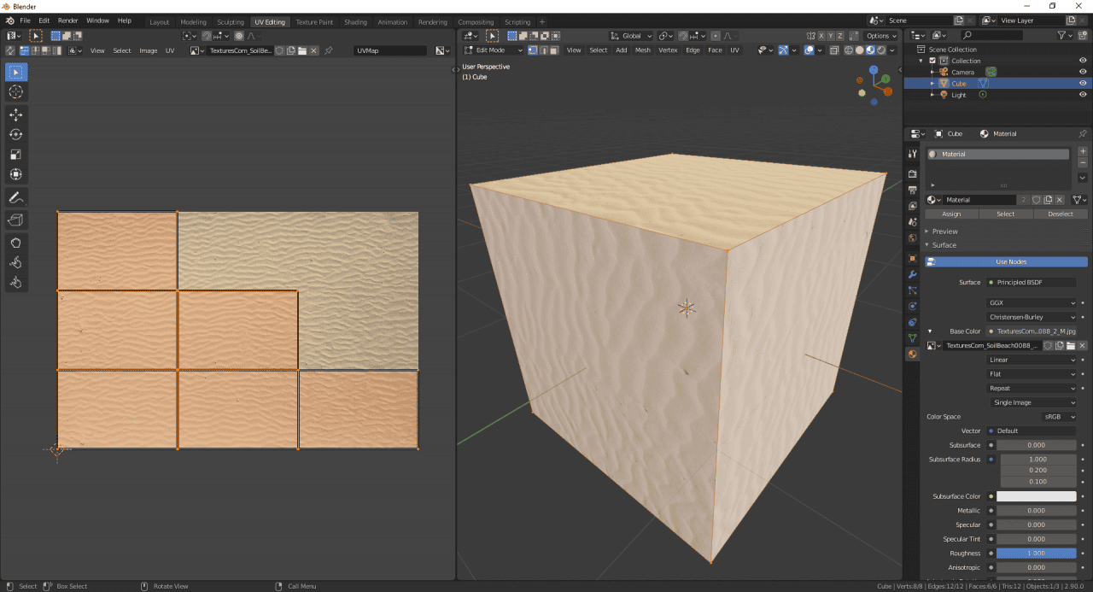The image size is (1093, 592).
Task: Enable the Proportional Editing toggle
Action: pos(716,35)
